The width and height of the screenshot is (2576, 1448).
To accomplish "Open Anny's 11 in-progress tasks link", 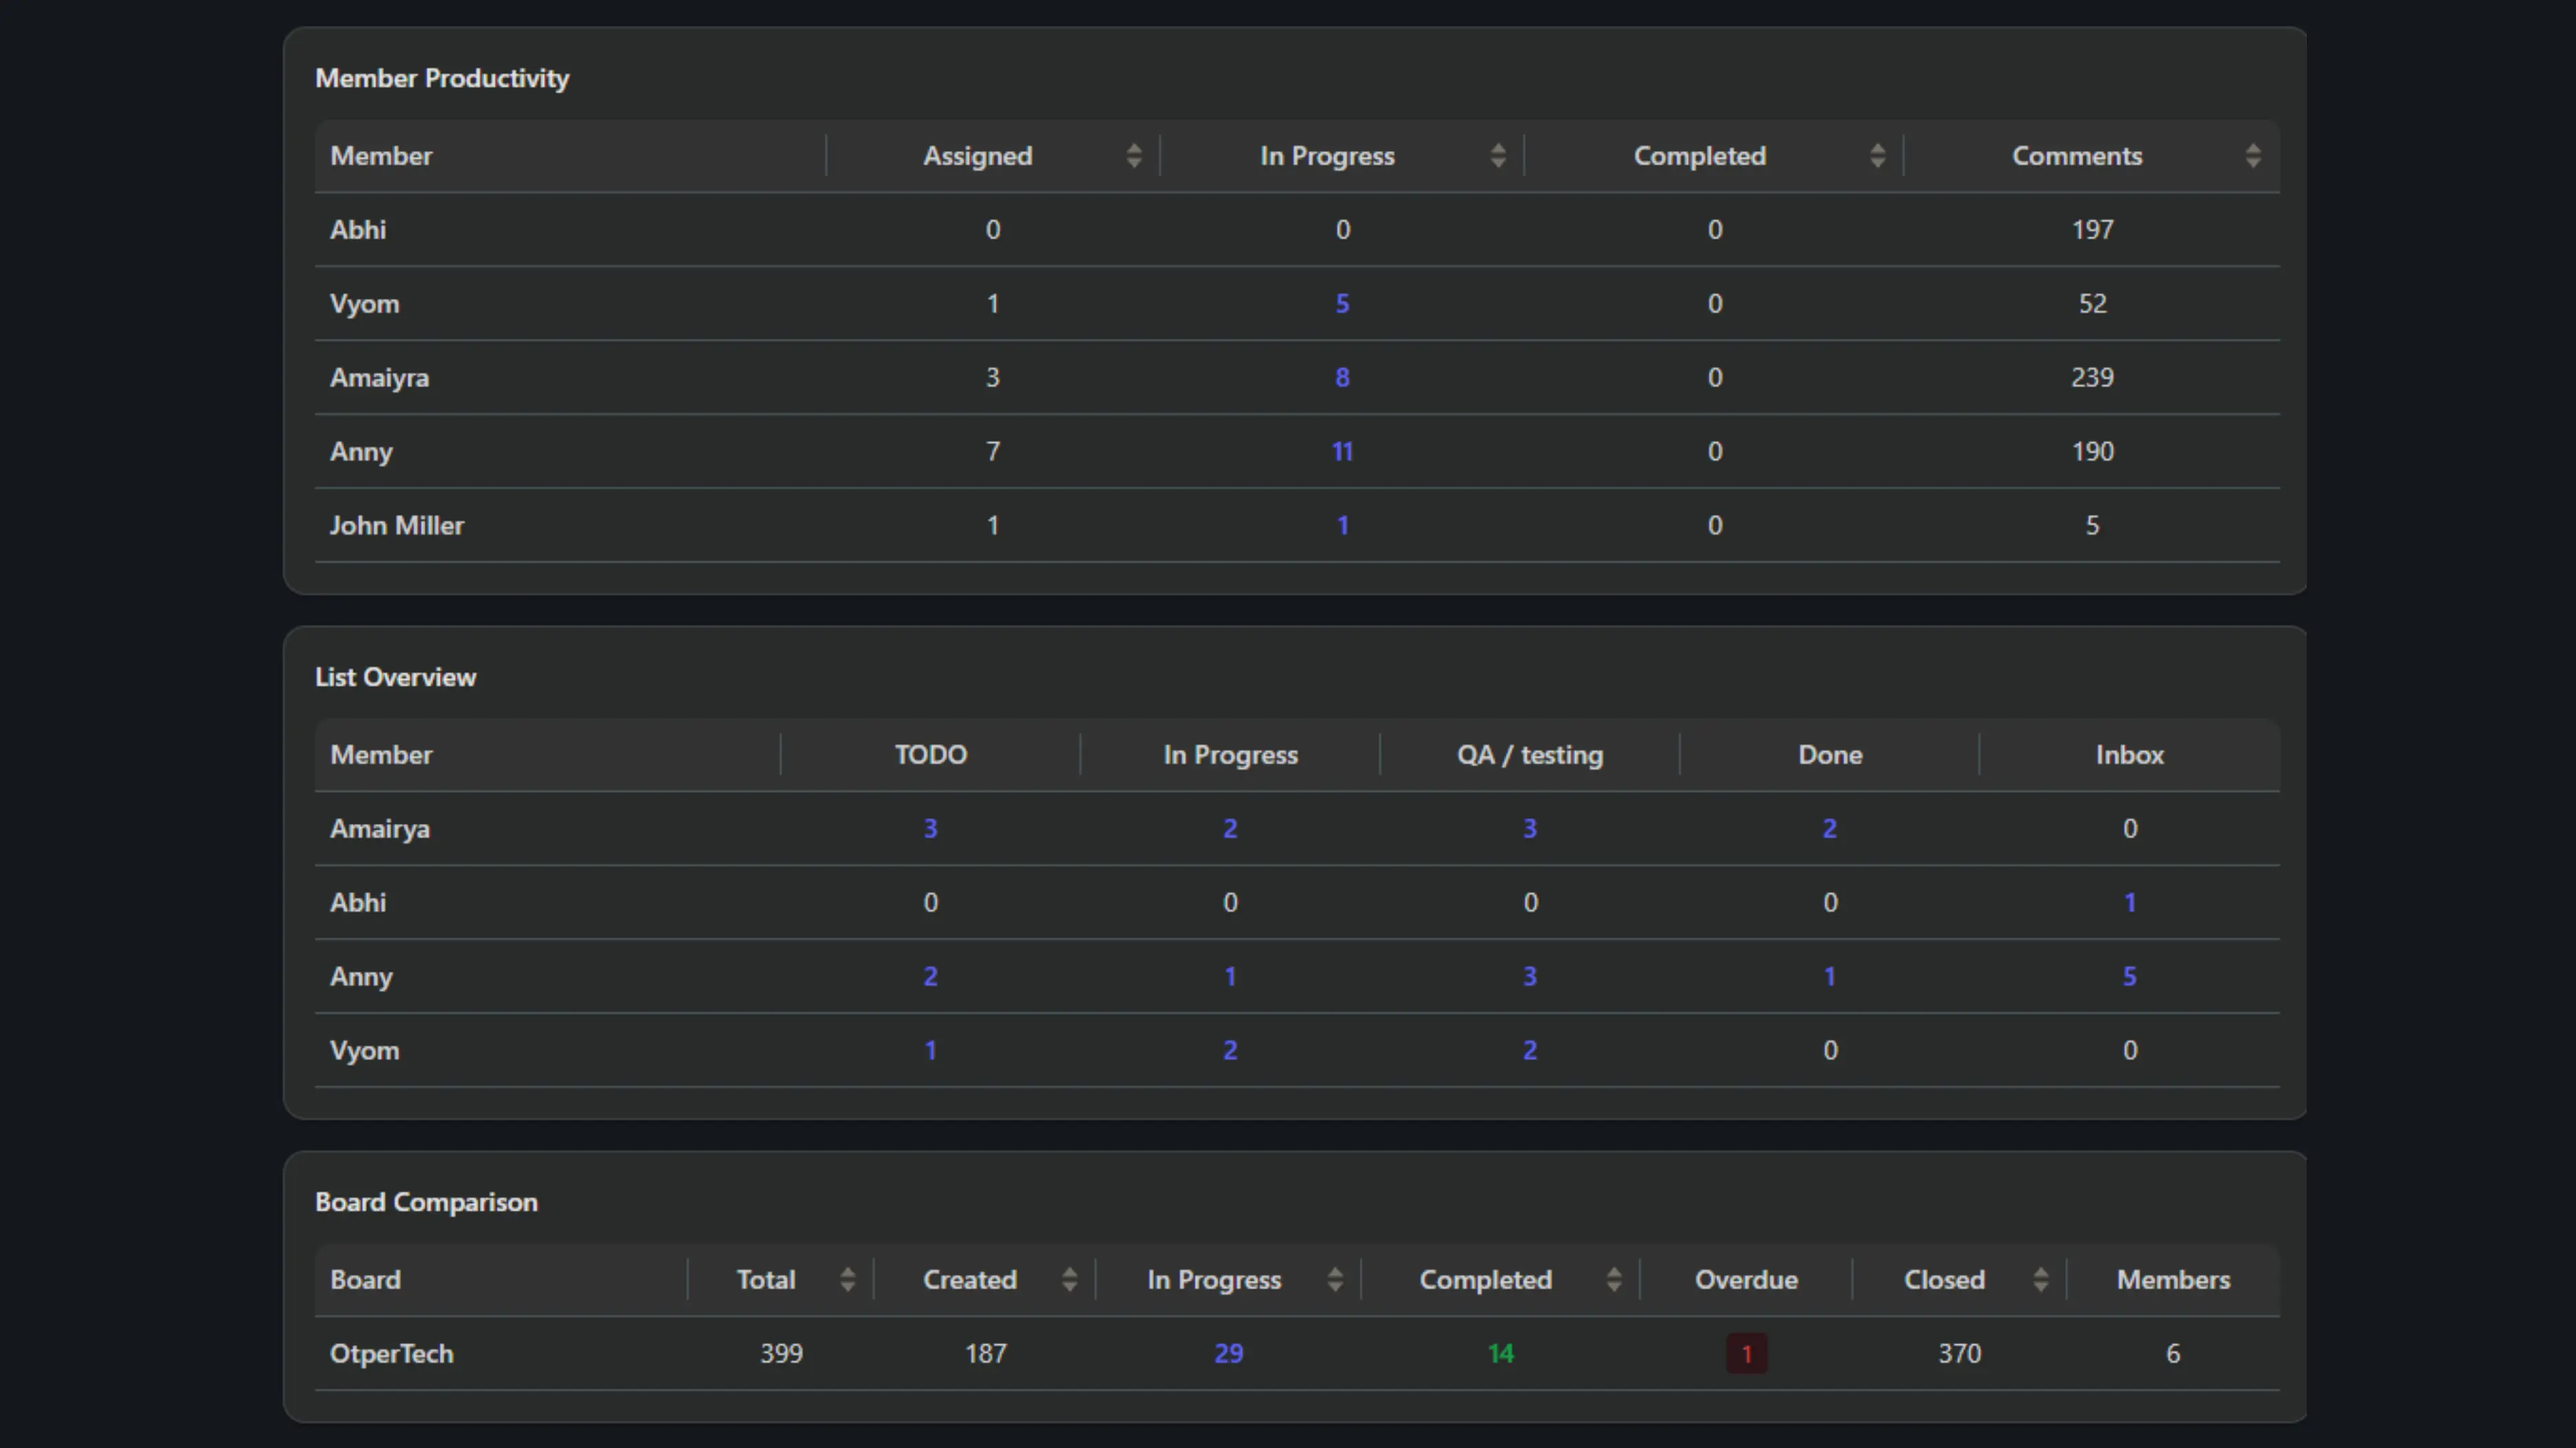I will point(1342,452).
